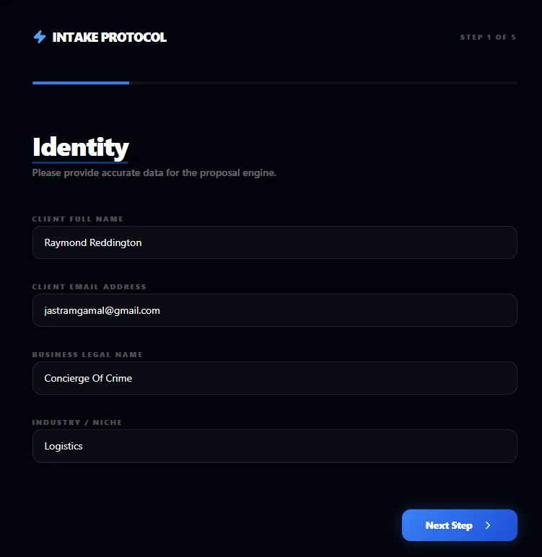Click the right chevron arrow in Next Step
This screenshot has width=542, height=557.
(x=488, y=525)
